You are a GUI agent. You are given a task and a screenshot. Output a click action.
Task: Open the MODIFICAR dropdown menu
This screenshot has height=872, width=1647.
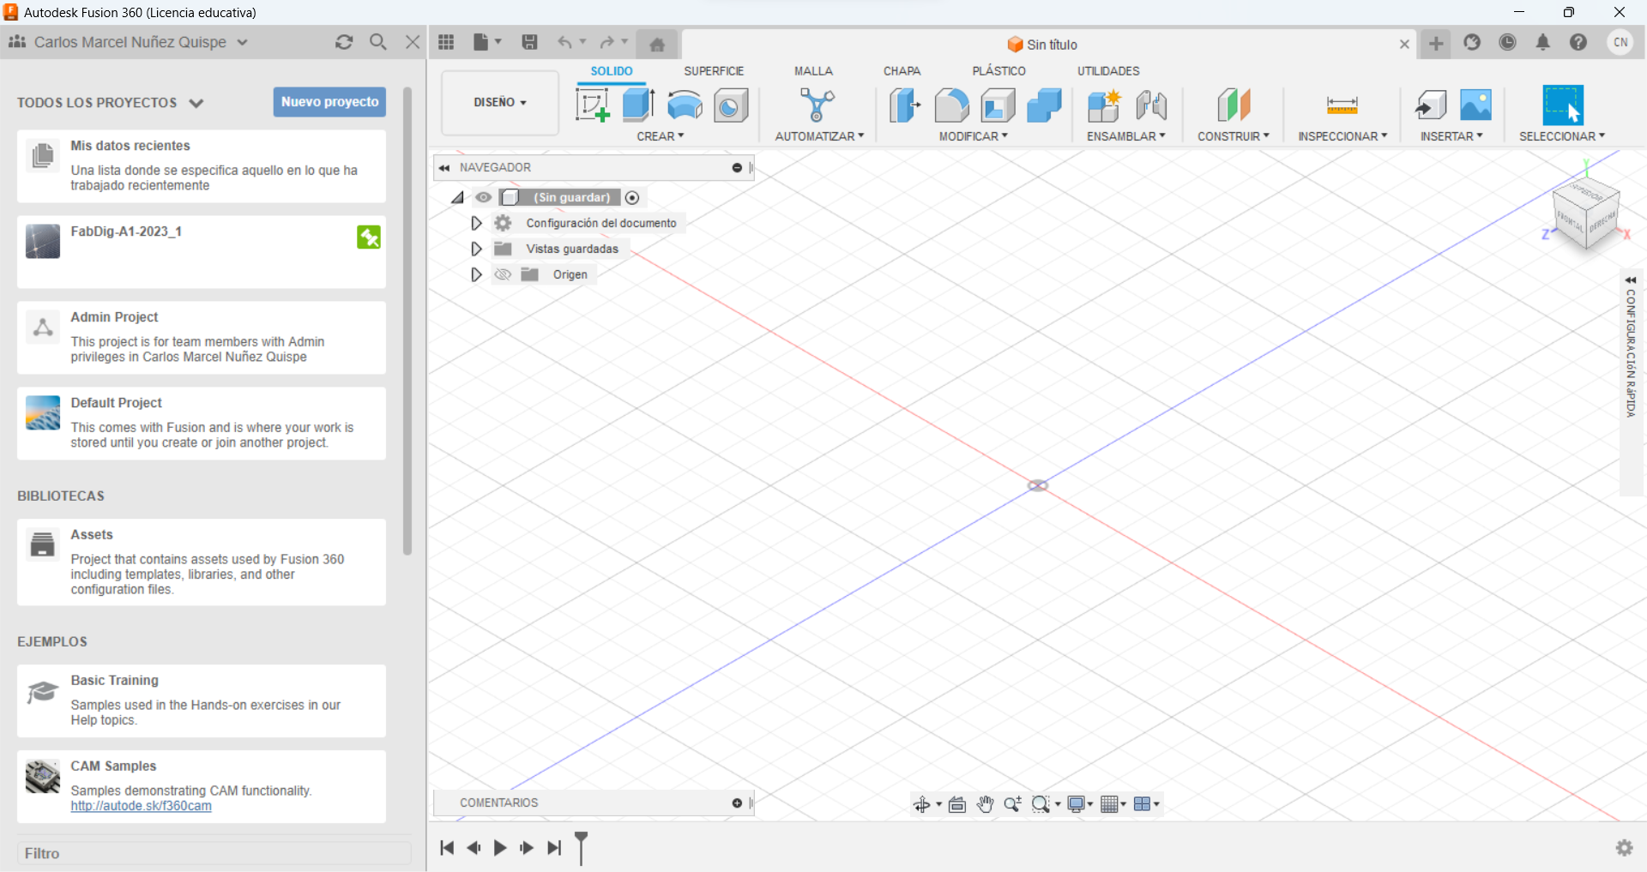click(974, 136)
